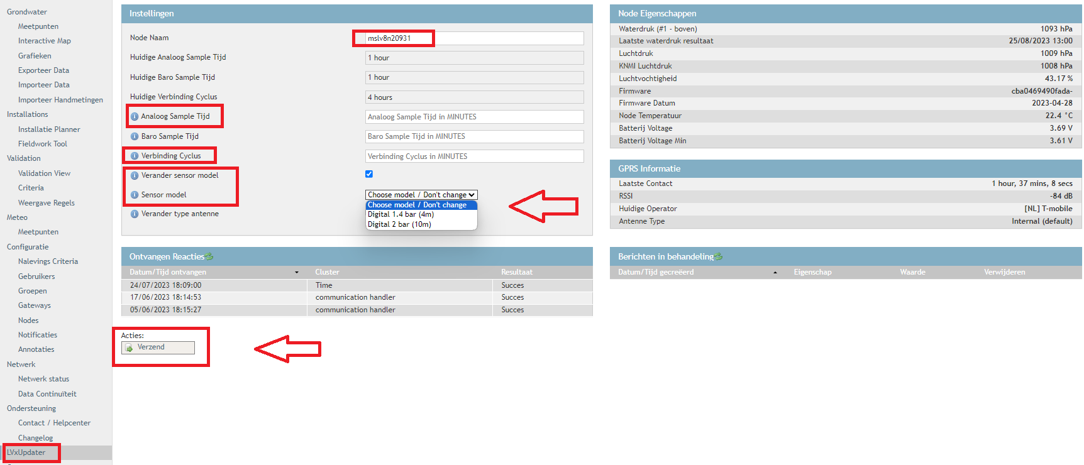Click info icon next to Sensor model
This screenshot has height=465, width=1084.
click(135, 195)
